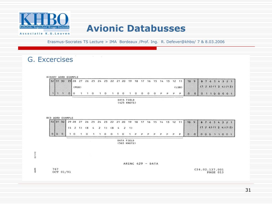Click the 'C34.02.137.001' reference number
The image size is (272, 204).
pyautogui.click(x=209, y=169)
